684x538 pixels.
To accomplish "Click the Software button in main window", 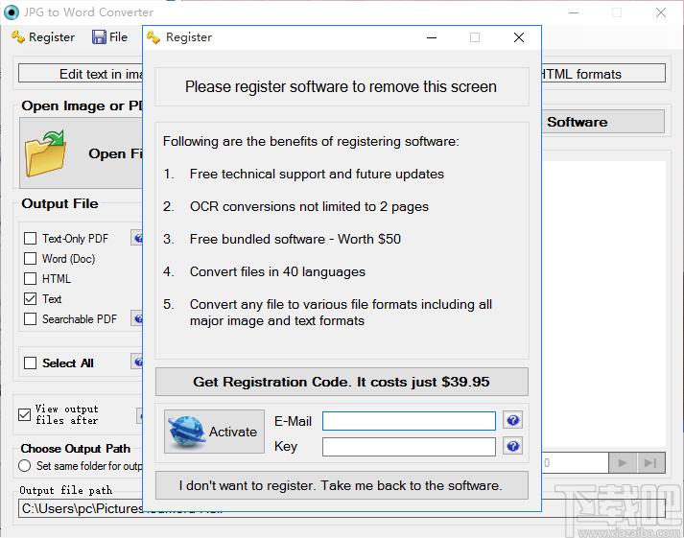I will click(x=602, y=122).
